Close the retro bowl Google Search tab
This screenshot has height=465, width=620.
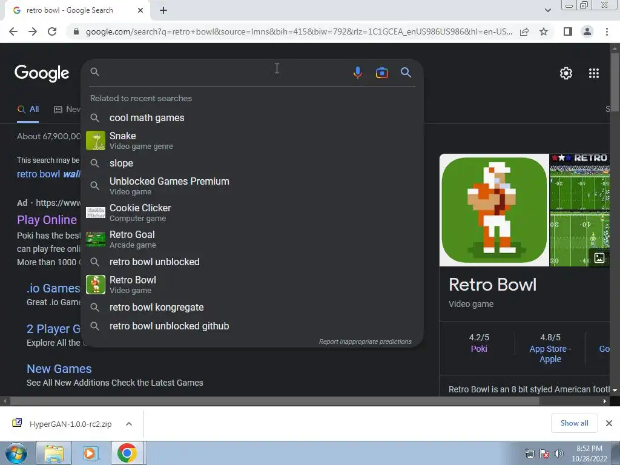[x=140, y=10]
